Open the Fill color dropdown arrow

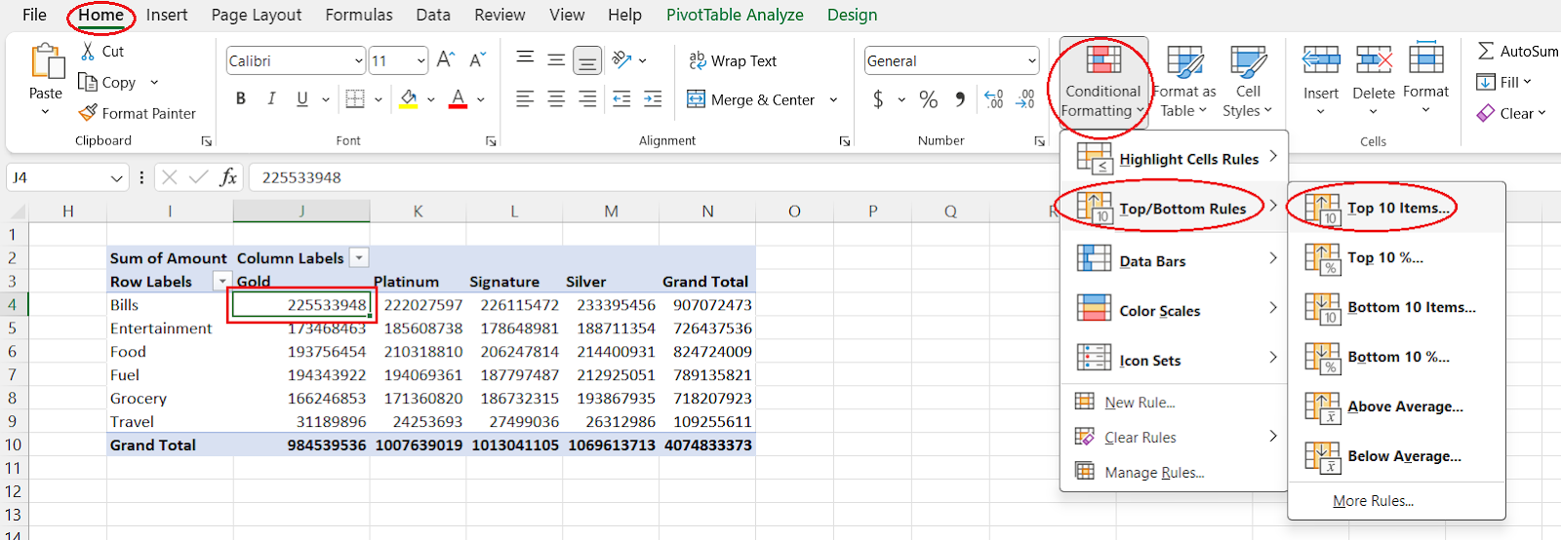coord(430,99)
